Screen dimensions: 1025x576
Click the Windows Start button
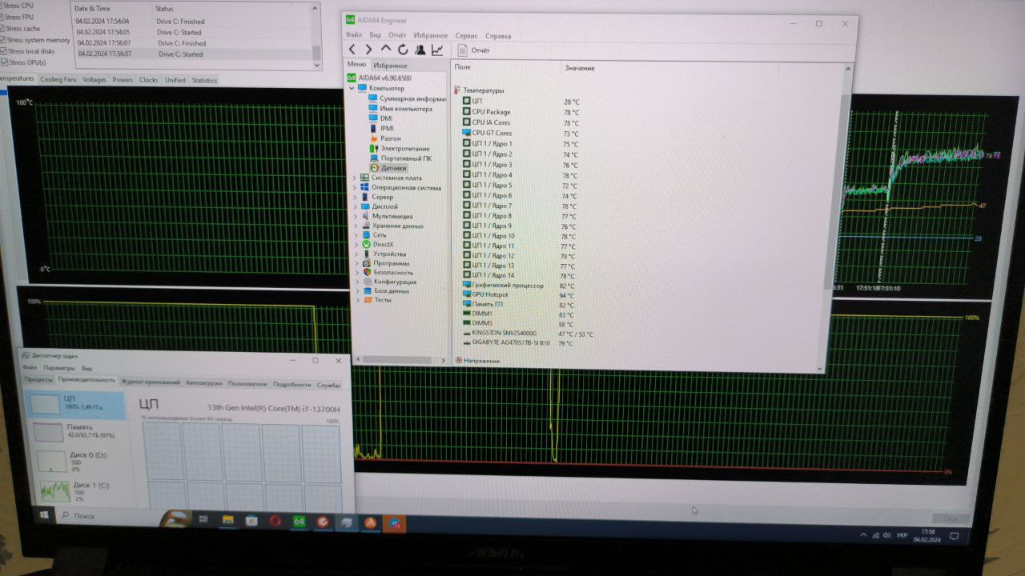[43, 515]
